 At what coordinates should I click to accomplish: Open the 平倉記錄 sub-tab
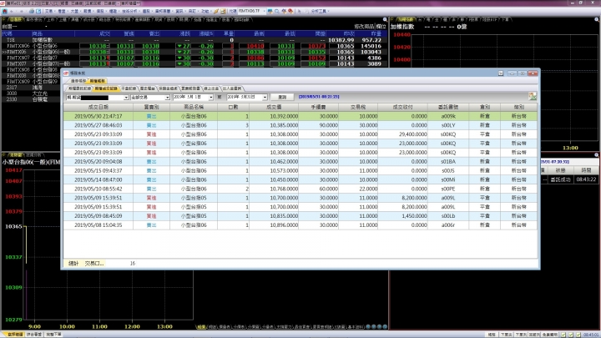(129, 88)
